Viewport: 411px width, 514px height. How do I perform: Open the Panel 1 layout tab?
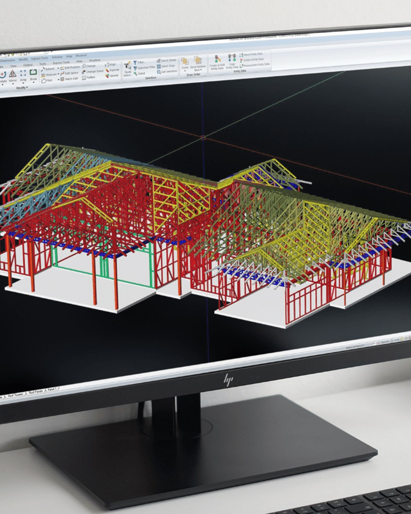(x=52, y=389)
